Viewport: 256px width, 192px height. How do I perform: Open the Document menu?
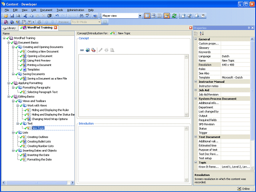(x=46, y=10)
